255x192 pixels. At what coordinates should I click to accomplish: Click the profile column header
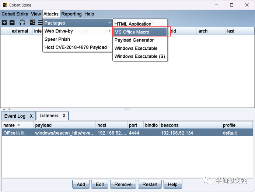pos(237,125)
